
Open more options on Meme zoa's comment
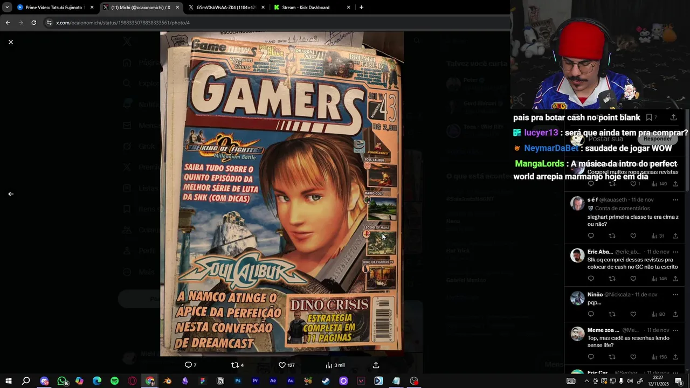(675, 330)
